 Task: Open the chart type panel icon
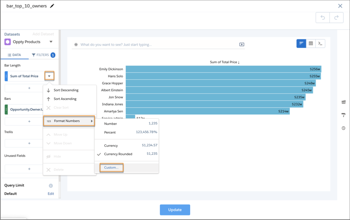click(x=343, y=102)
